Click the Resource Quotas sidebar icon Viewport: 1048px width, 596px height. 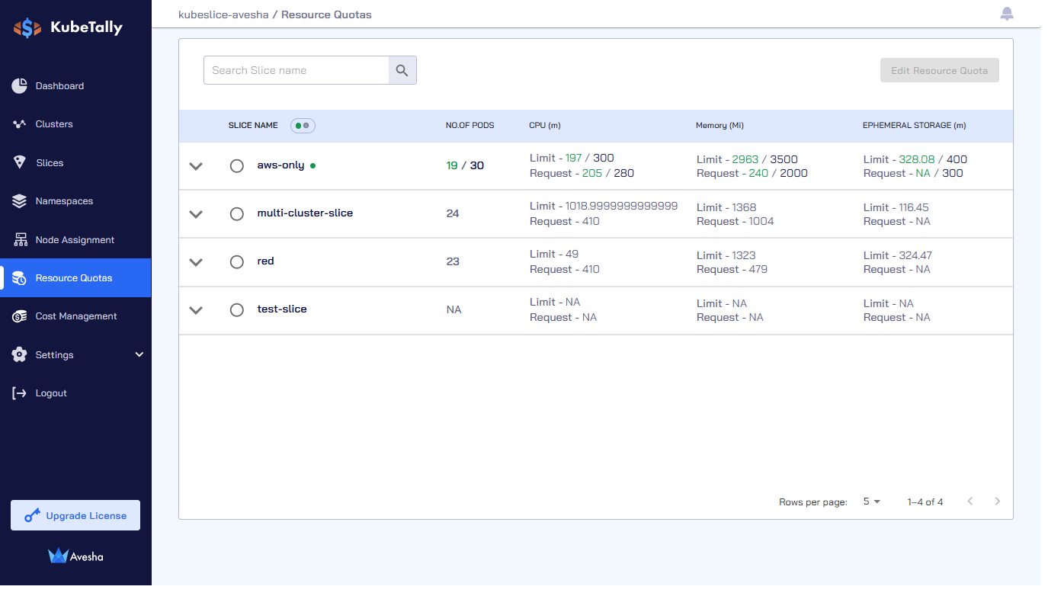click(20, 278)
